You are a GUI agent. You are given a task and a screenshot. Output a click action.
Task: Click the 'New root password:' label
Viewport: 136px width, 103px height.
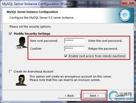(44, 41)
